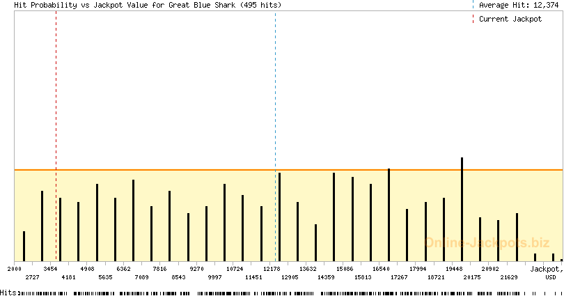This screenshot has width=564, height=296.
Task: Click the Jackpot, USD axis caption
Action: 545,272
